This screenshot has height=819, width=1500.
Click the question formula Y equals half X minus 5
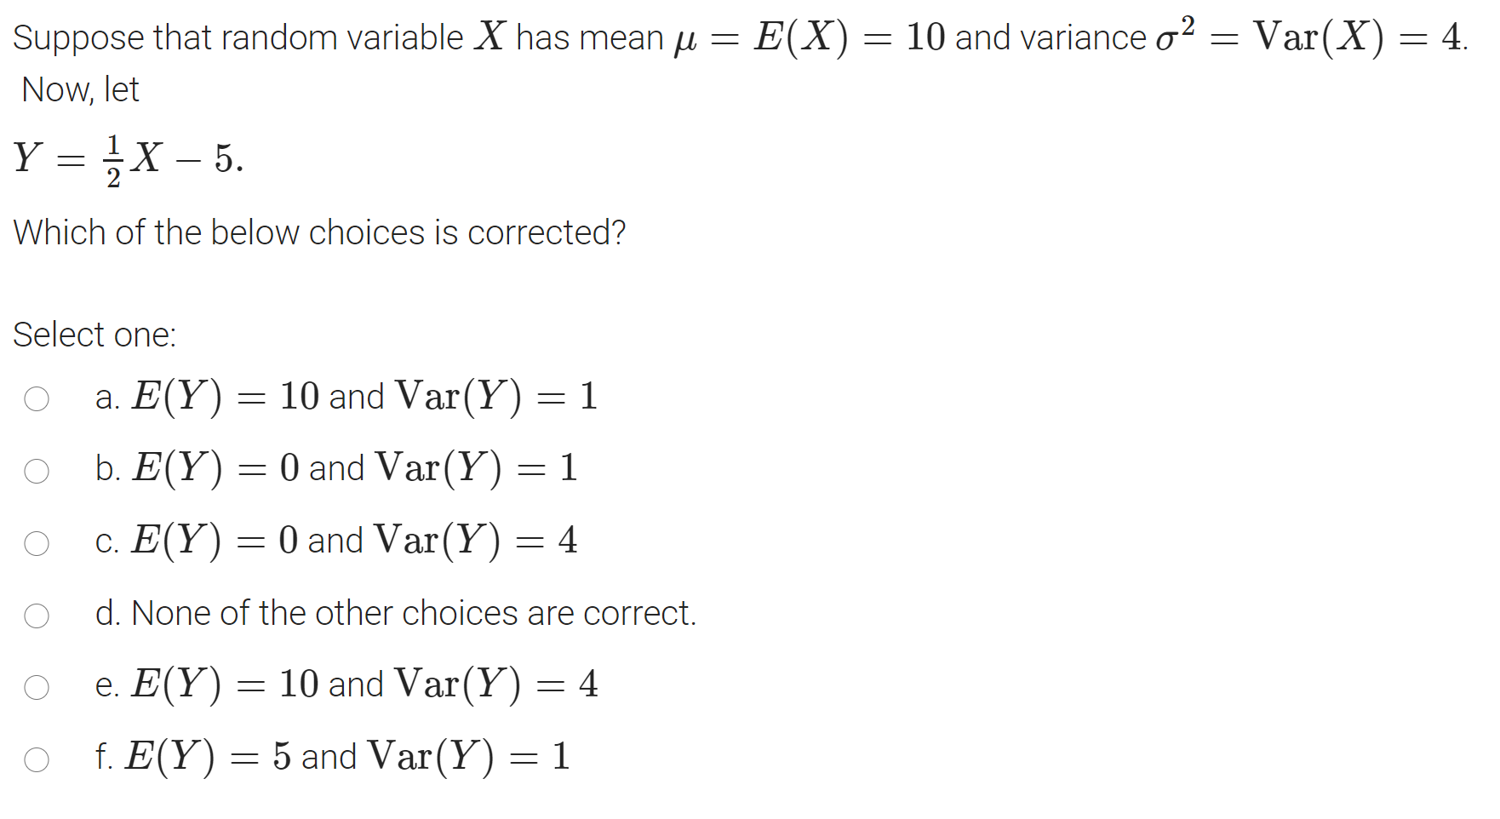(x=128, y=157)
